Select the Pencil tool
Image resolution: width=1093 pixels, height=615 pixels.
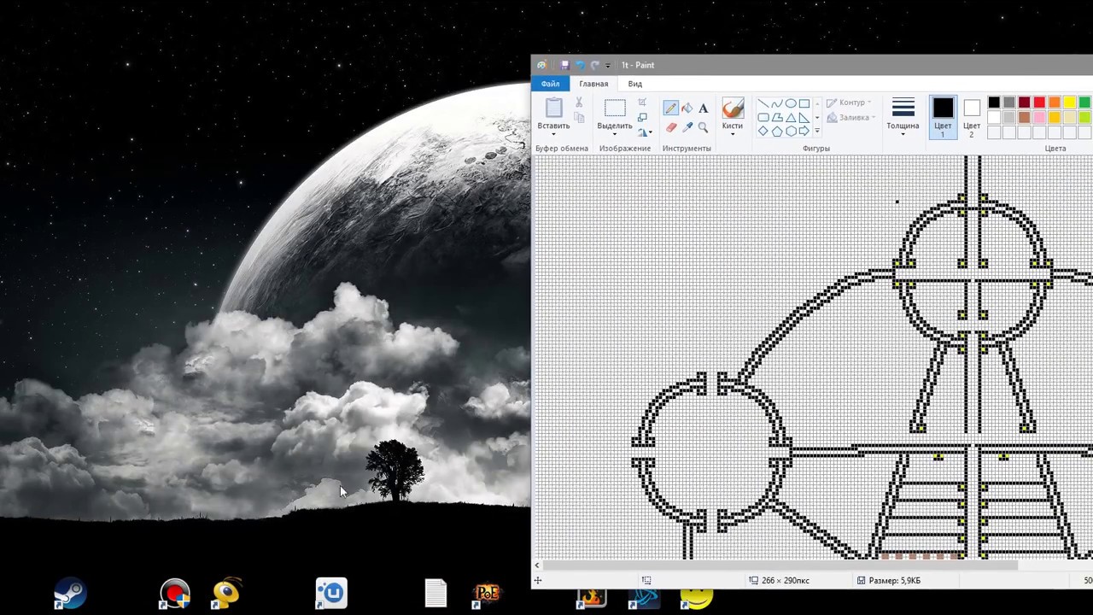coord(670,108)
